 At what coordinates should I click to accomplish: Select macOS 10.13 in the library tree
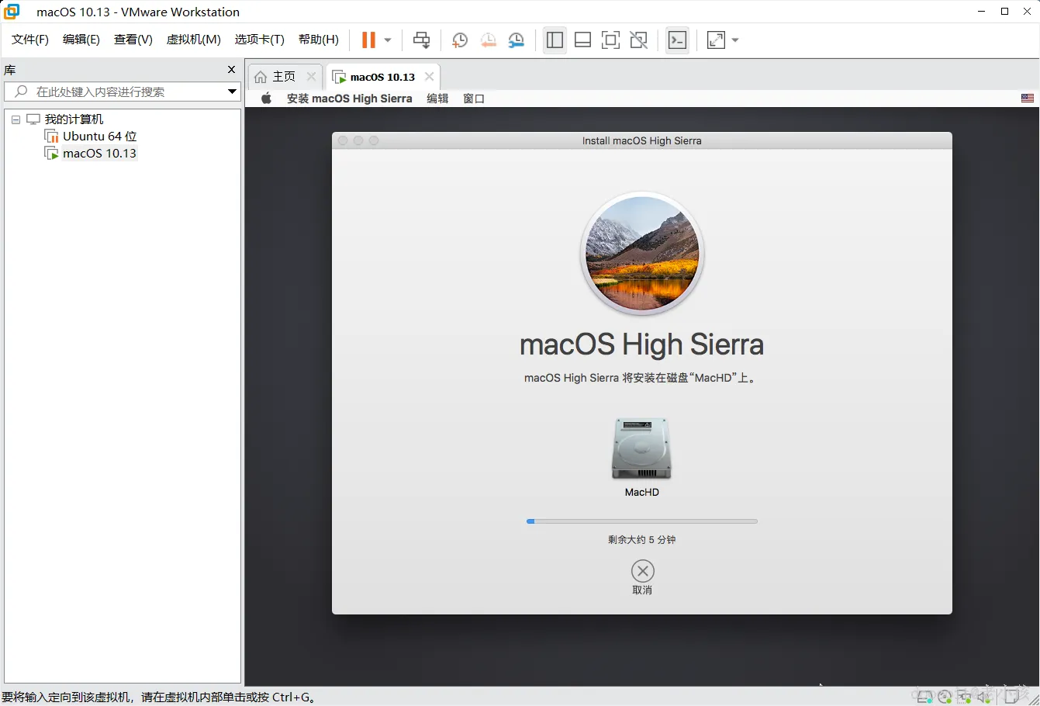tap(99, 154)
